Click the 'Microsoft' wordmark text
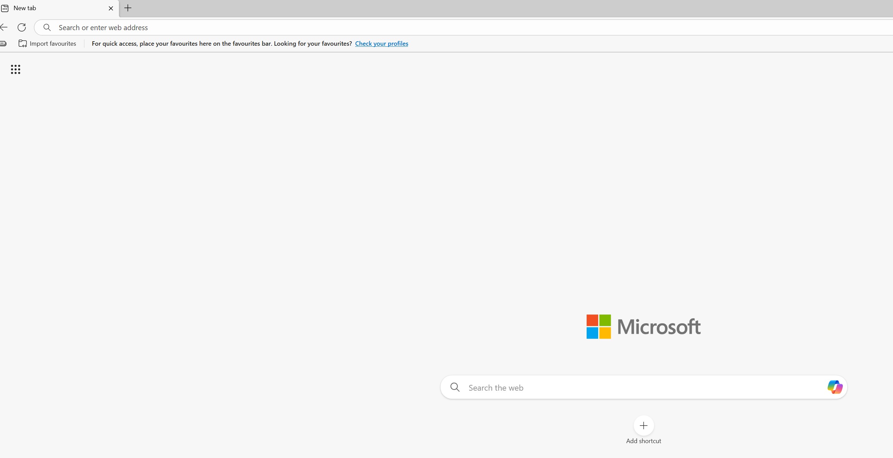 point(659,326)
